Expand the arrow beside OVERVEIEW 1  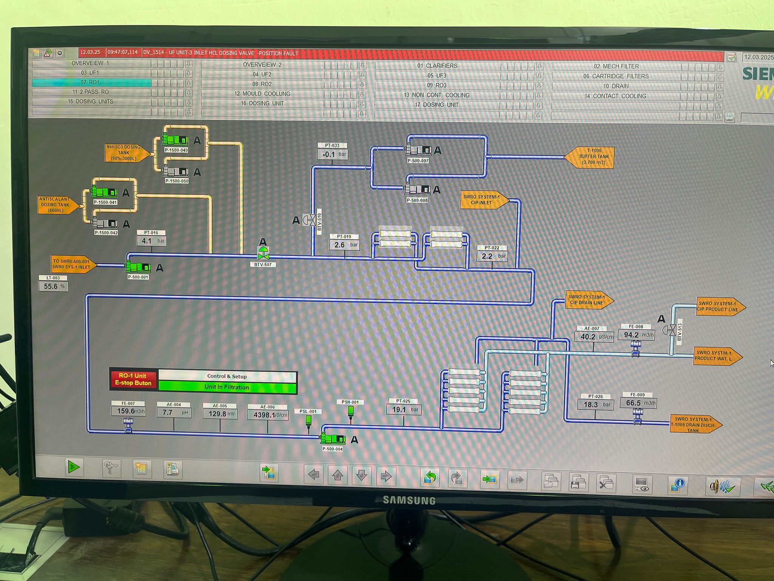click(x=189, y=64)
